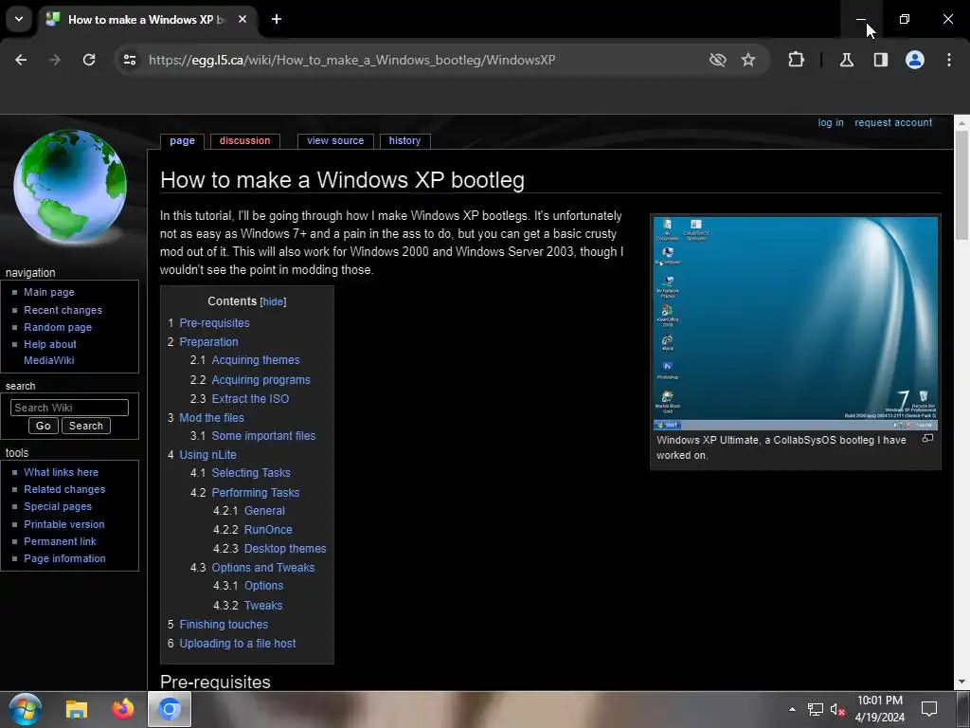Reload the current page
The height and width of the screenshot is (728, 970).
[x=89, y=60]
